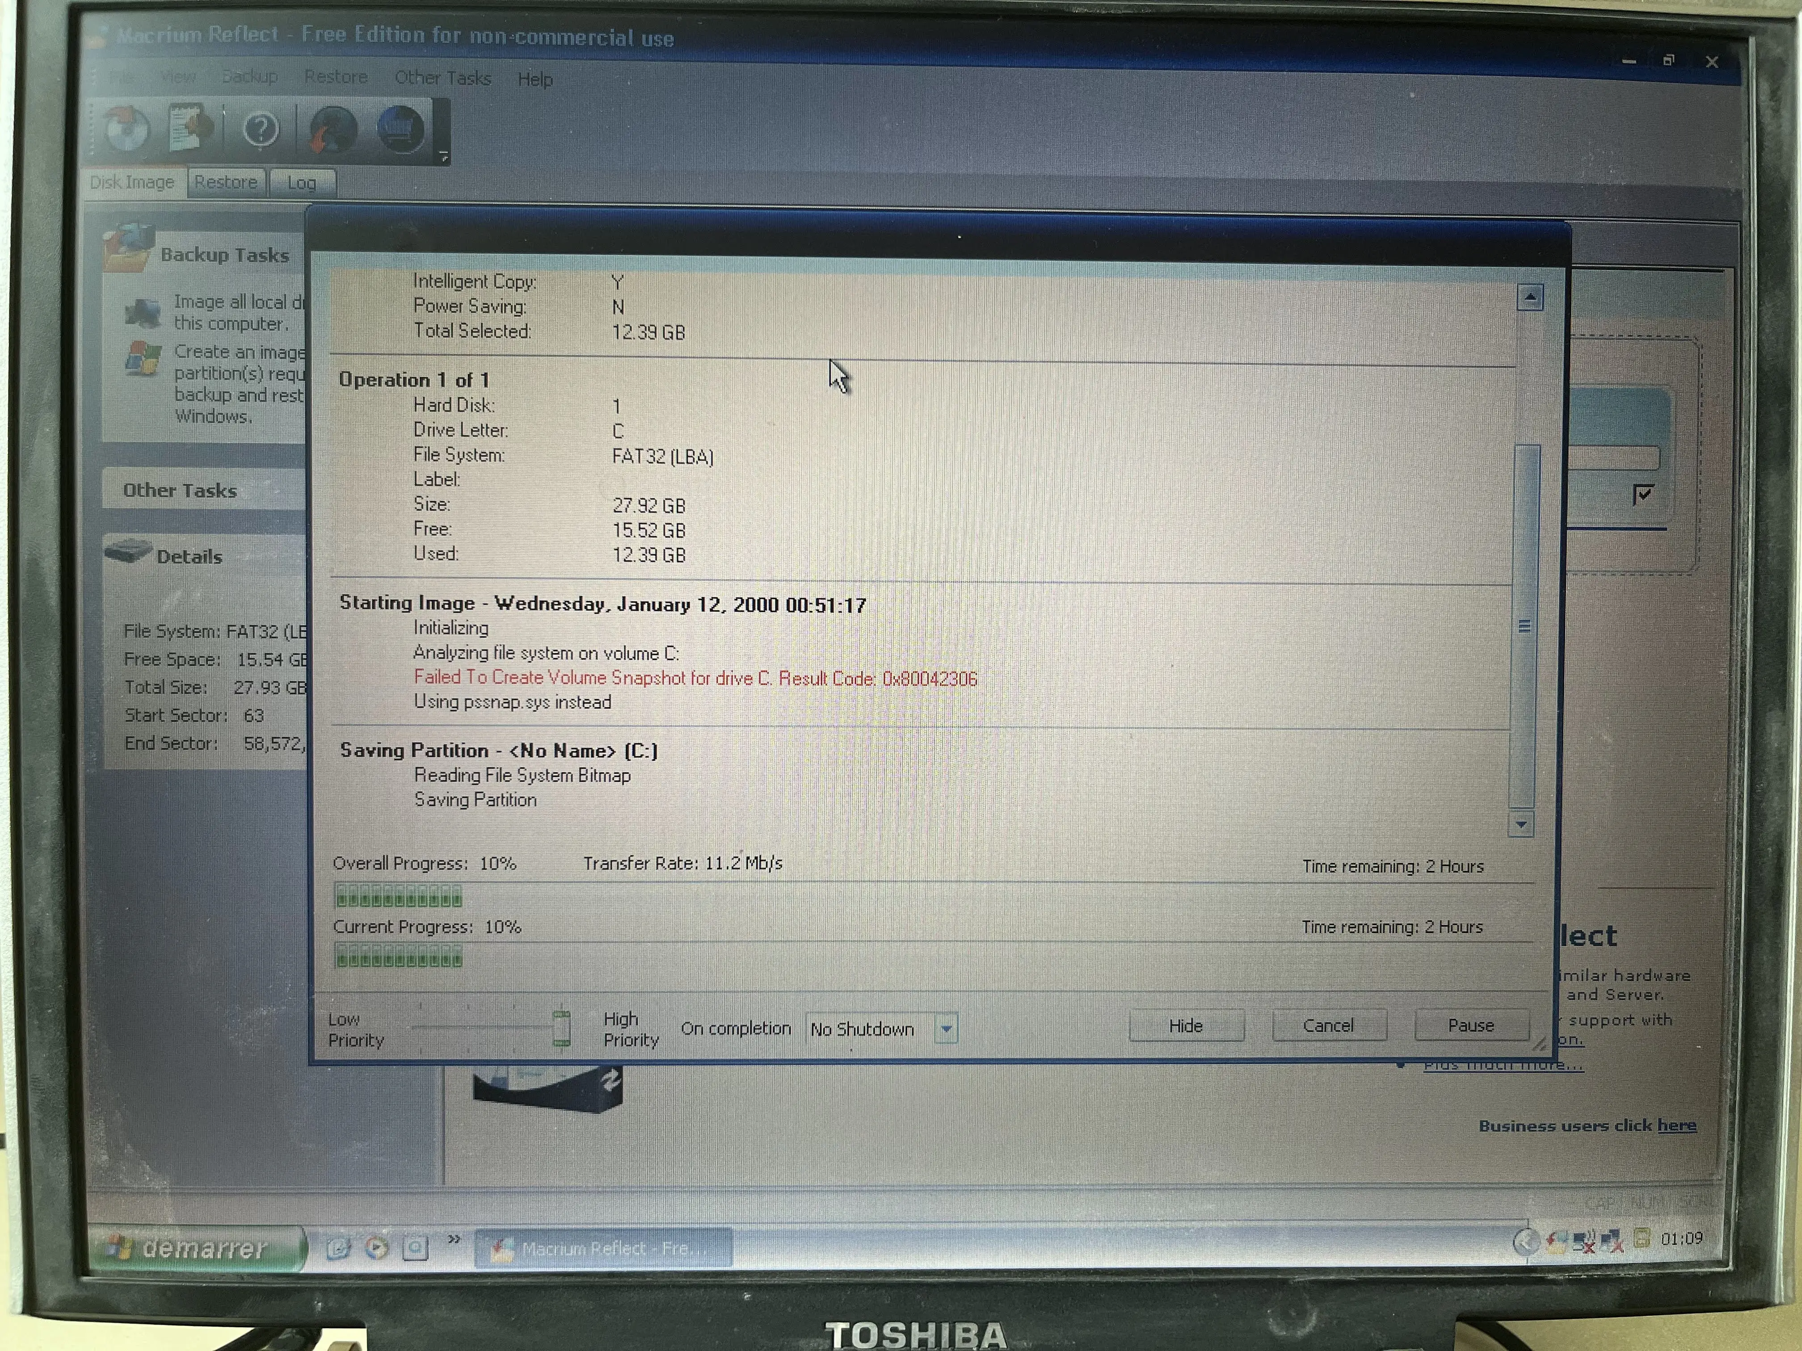Screen dimensions: 1802x1351
Task: Click the 'Create an image' Windows partition task
Action: point(240,384)
